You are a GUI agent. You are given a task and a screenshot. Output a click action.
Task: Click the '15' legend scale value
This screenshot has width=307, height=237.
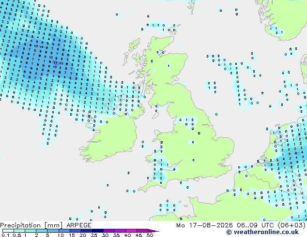[x=72, y=235]
